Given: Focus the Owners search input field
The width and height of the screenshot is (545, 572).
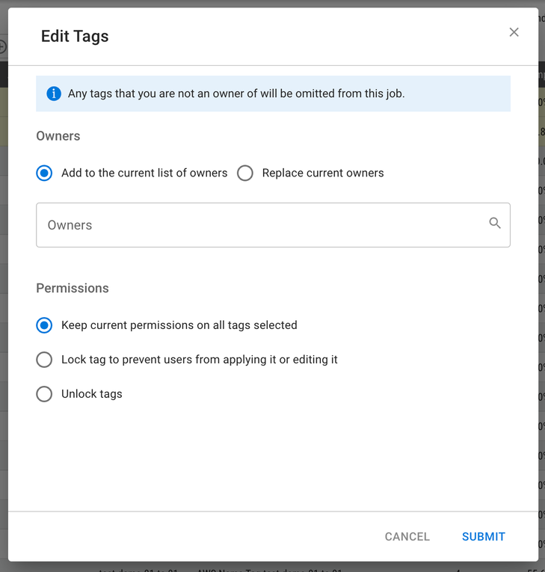Looking at the screenshot, I should (x=273, y=225).
